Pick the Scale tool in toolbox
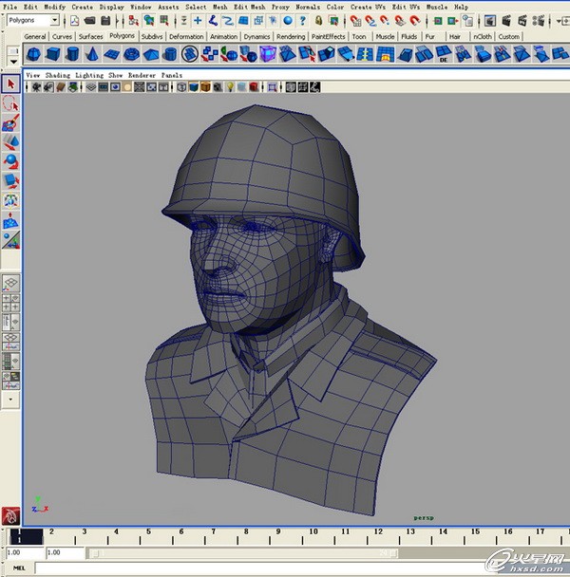Viewport: 570px width, 577px height. coord(10,181)
